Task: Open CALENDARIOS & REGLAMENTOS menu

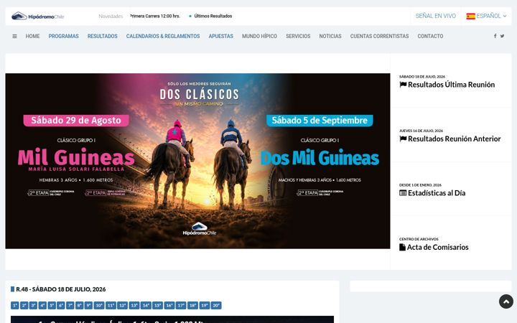Action: tap(163, 37)
